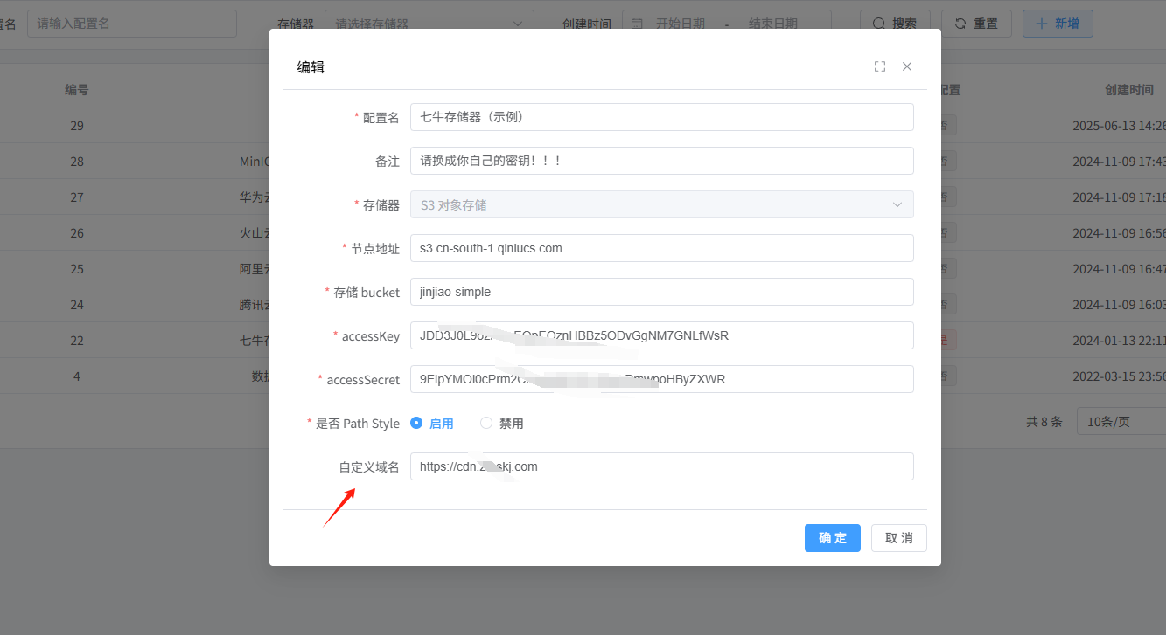Cancel the dialog via 取消 button
Screen dimensions: 1166x635
[x=899, y=538]
